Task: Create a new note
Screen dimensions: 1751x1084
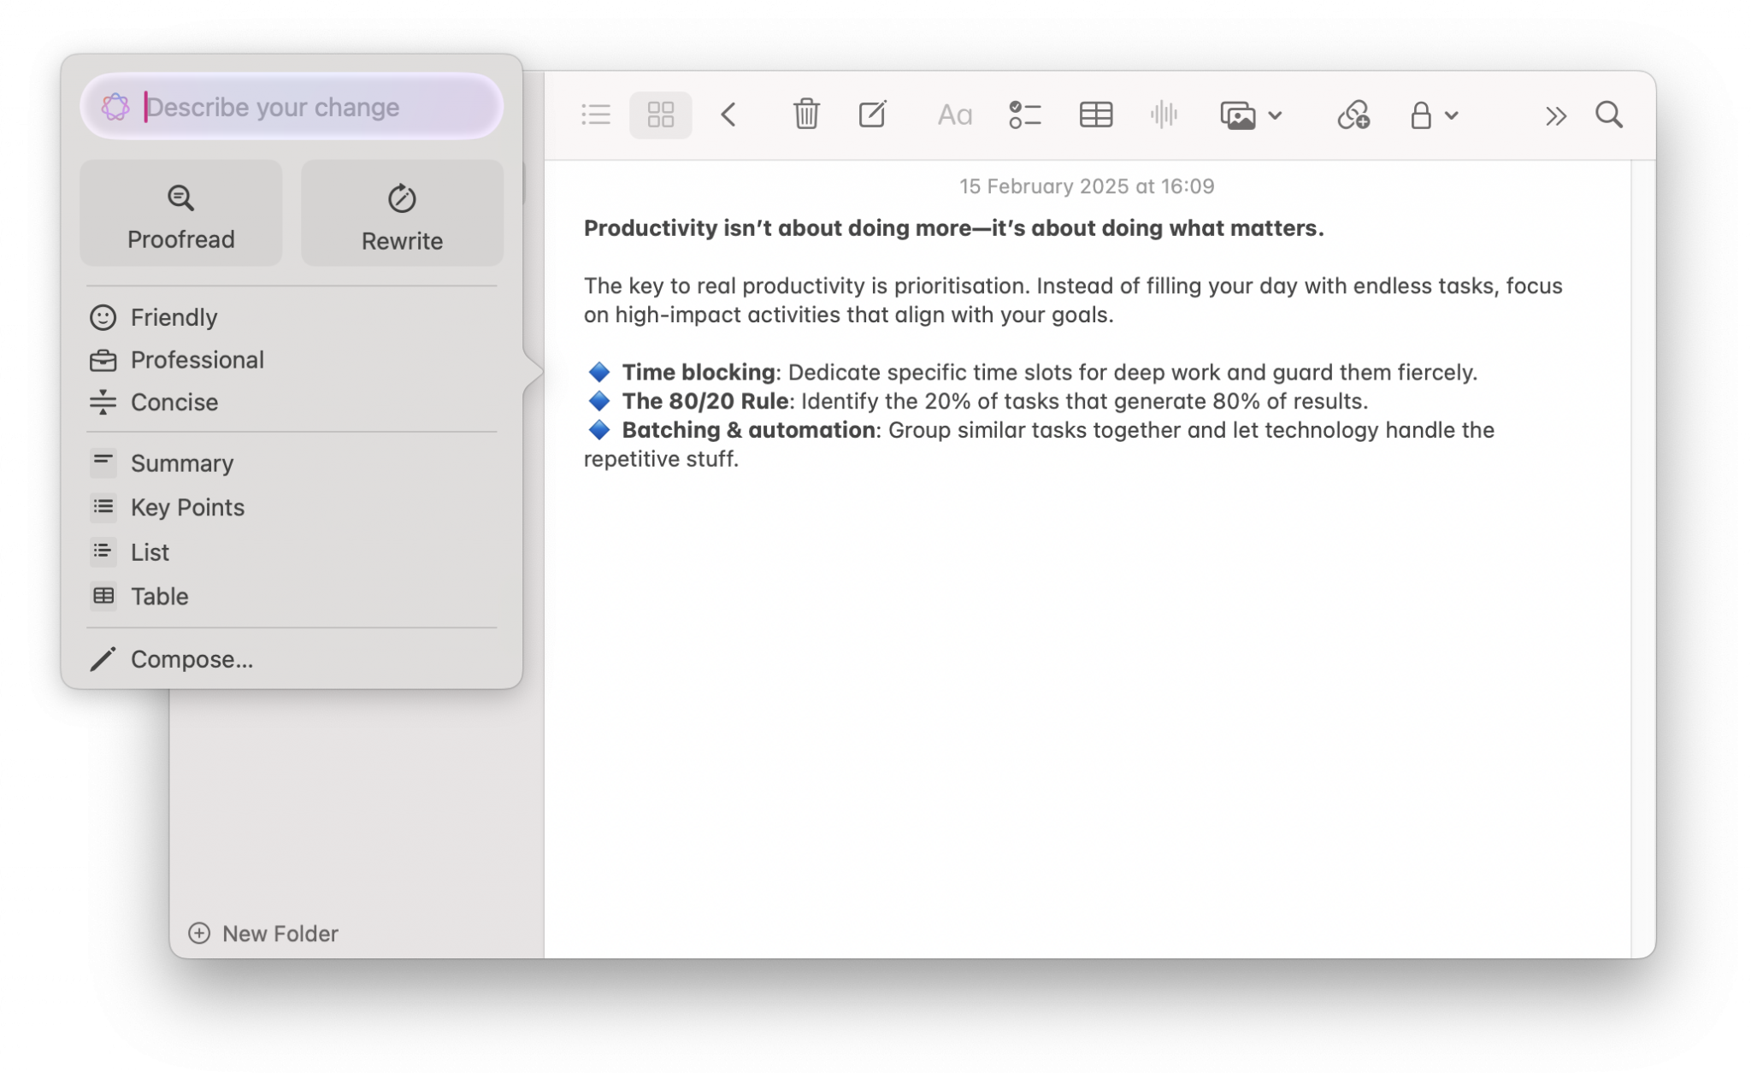Action: pyautogui.click(x=873, y=115)
